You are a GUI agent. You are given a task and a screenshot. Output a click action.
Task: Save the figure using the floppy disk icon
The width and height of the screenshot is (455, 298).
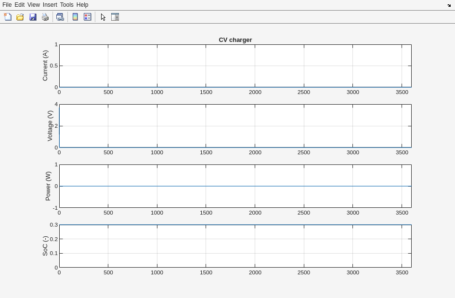33,17
